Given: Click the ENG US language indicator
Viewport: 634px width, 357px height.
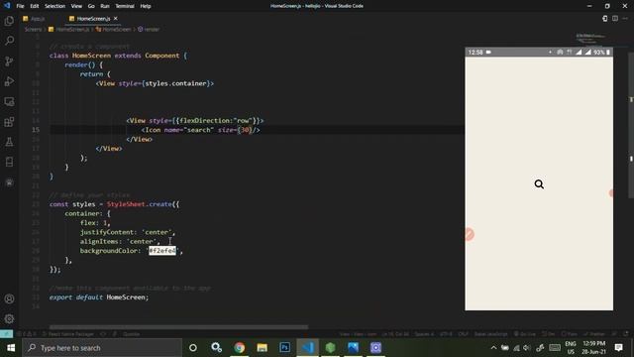Looking at the screenshot, I should tap(571, 348).
